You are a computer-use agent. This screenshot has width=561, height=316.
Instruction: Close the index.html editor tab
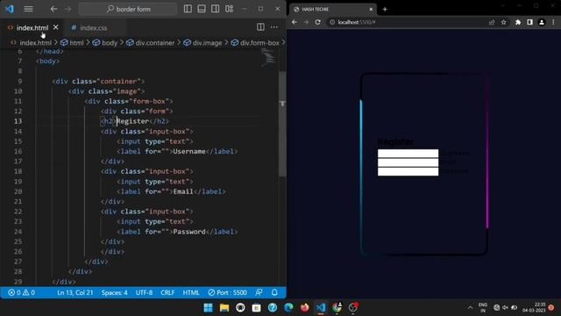[56, 27]
